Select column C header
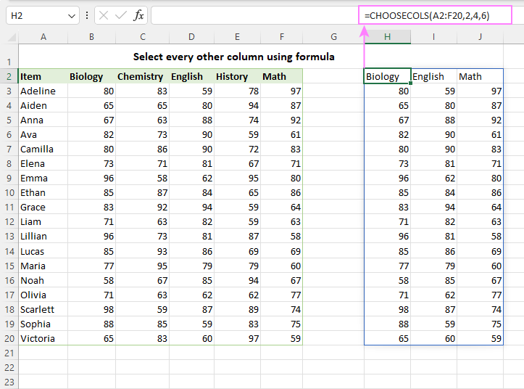Screen dimensions: 524x389 [143, 37]
